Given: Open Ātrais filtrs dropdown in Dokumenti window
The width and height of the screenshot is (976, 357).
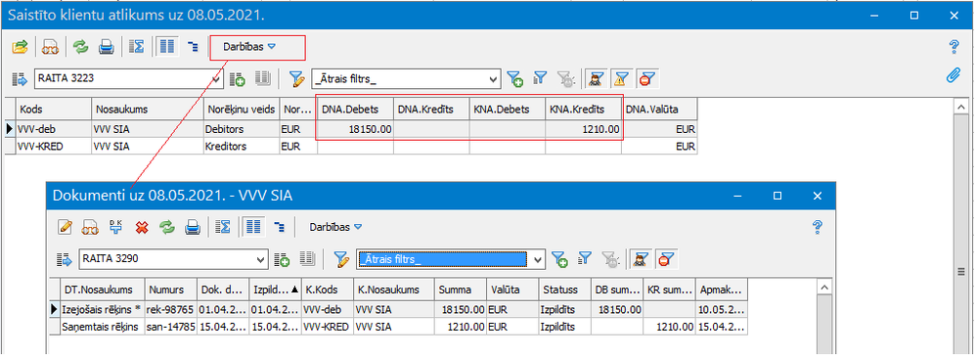Looking at the screenshot, I should pos(539,259).
